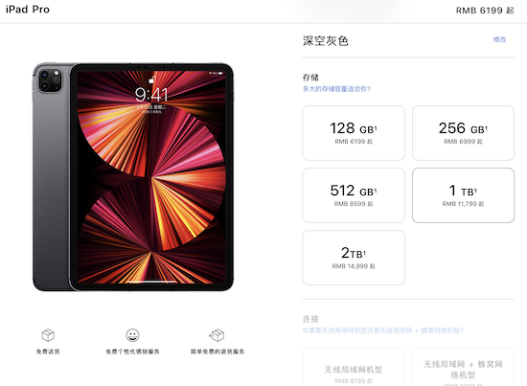Image resolution: width=527 pixels, height=386 pixels.
Task: Click the 免费送货 label text
Action: (x=48, y=352)
